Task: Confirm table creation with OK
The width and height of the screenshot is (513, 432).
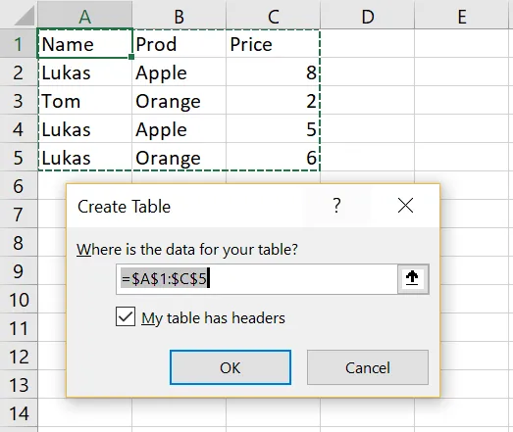Action: (231, 367)
